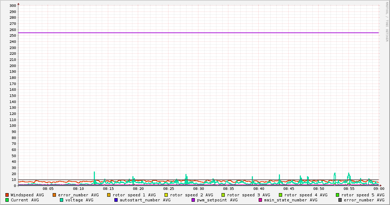This screenshot has width=390, height=205.
Task: Click the blue autostart_number AVG swatch
Action: (x=116, y=200)
